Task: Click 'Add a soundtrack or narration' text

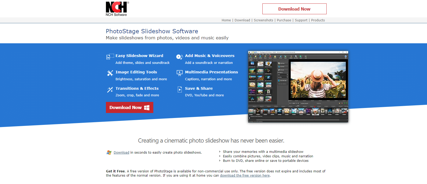Action: coord(209,63)
